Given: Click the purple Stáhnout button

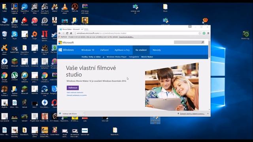Looking at the screenshot, I should tap(73, 88).
